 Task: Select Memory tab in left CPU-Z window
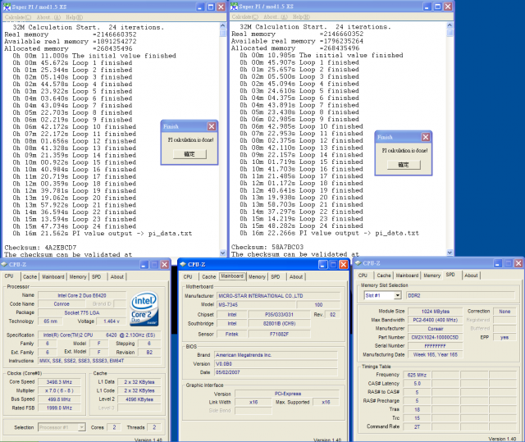[78, 276]
